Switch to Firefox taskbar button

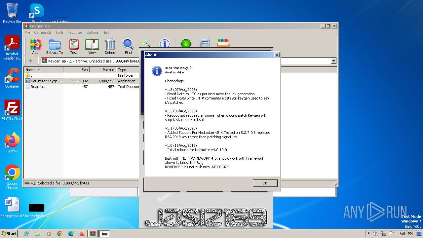[82, 234]
